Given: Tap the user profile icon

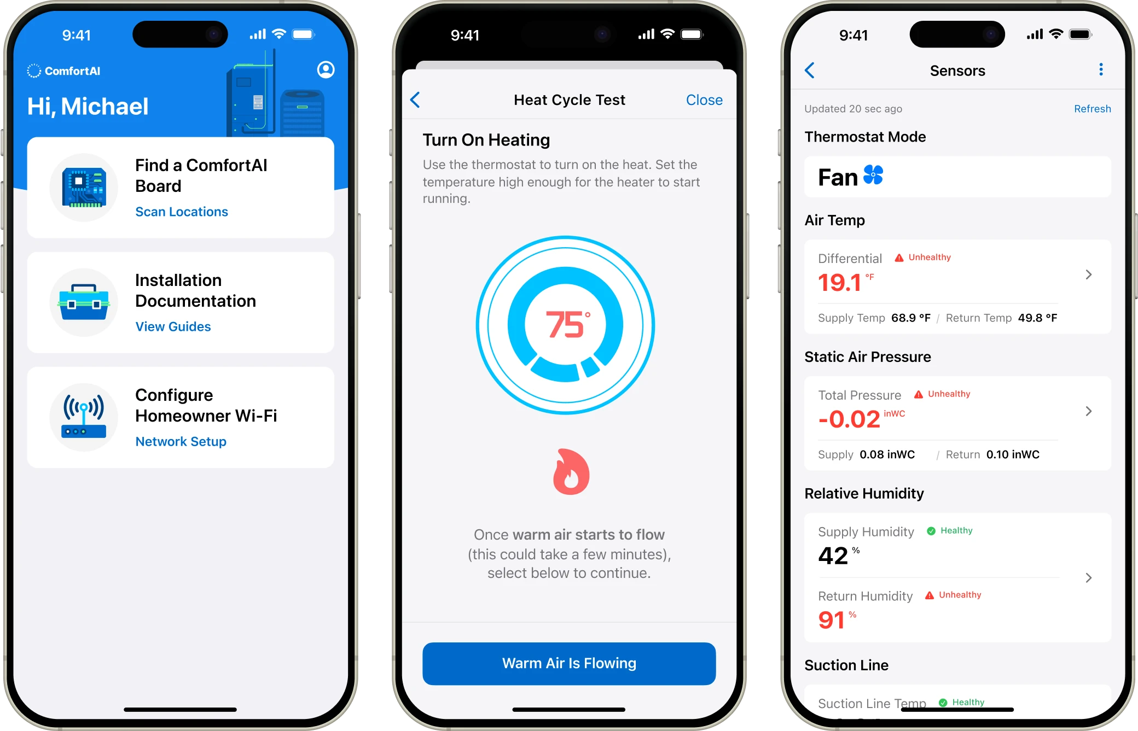Looking at the screenshot, I should point(327,69).
